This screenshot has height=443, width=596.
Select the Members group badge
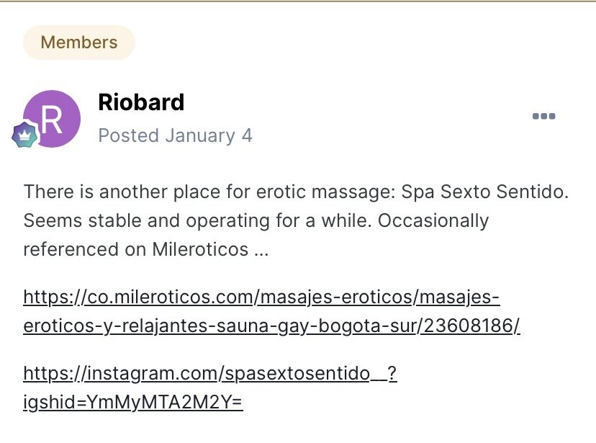79,42
